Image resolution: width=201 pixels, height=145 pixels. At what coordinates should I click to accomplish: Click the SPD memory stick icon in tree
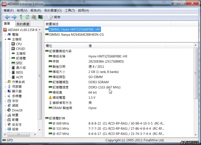click(x=13, y=63)
